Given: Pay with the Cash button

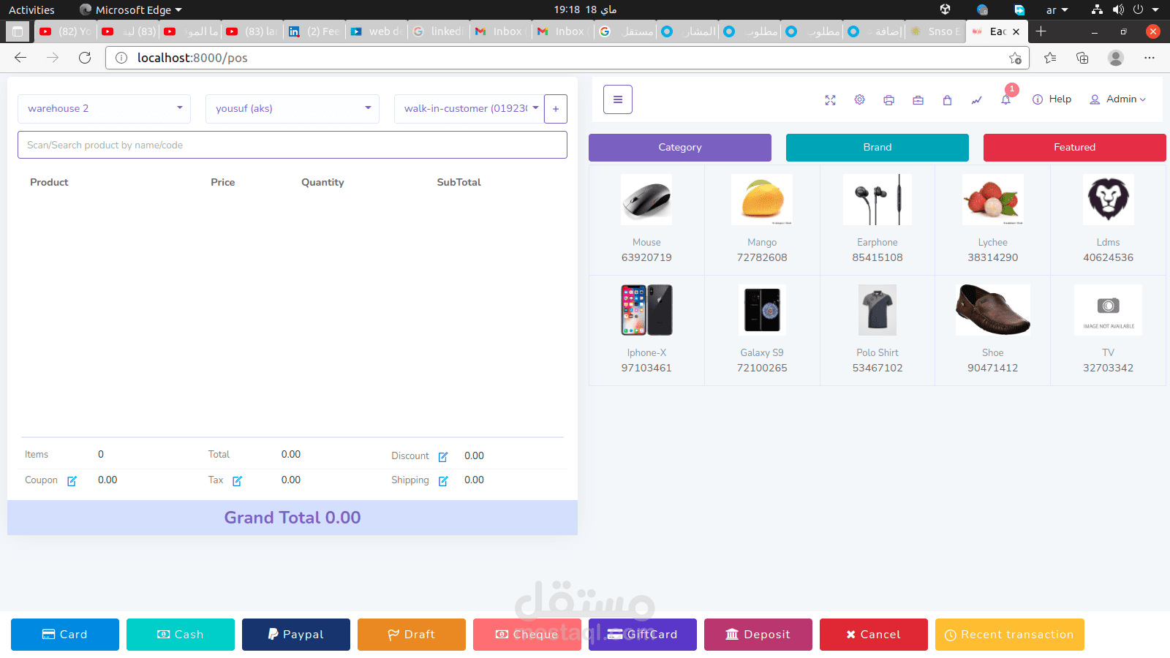Looking at the screenshot, I should pos(181,635).
